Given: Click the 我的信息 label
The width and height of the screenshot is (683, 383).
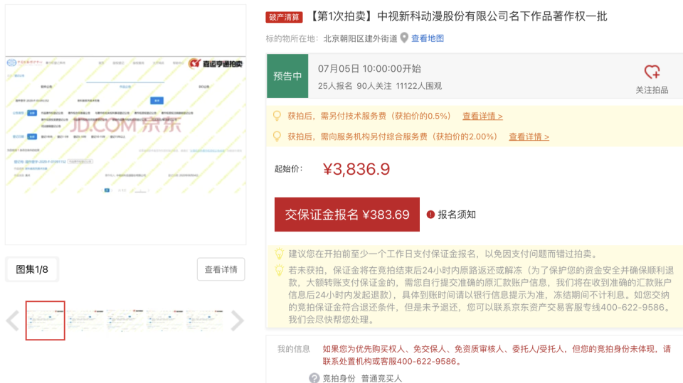Looking at the screenshot, I should point(294,349).
